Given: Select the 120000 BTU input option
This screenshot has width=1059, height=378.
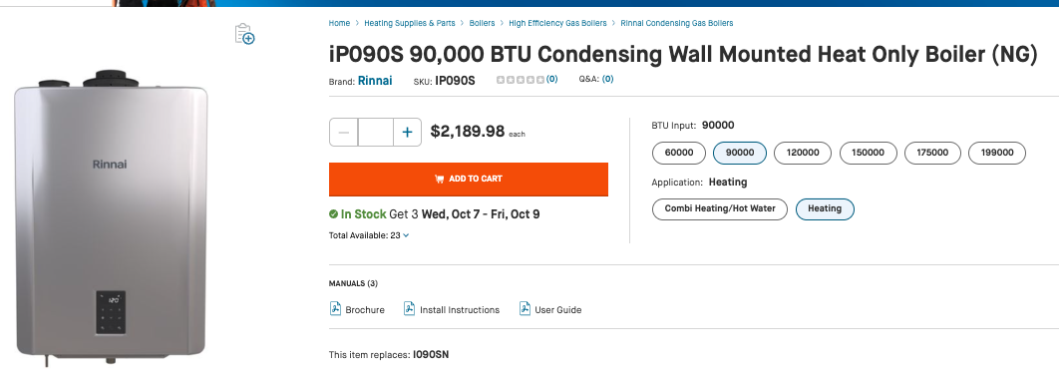Looking at the screenshot, I should [x=803, y=153].
